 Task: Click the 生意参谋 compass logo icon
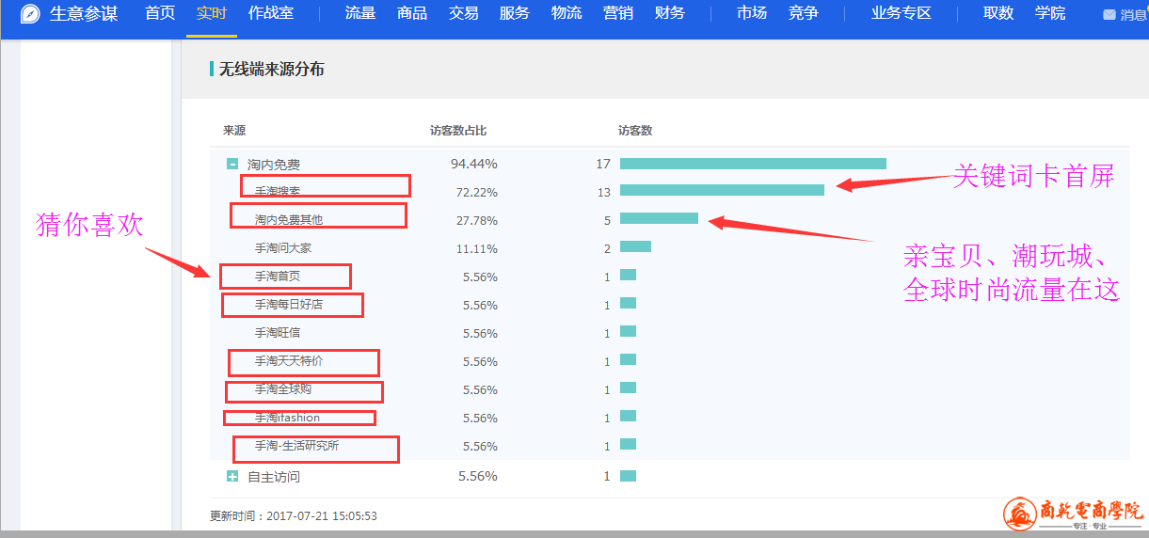30,14
